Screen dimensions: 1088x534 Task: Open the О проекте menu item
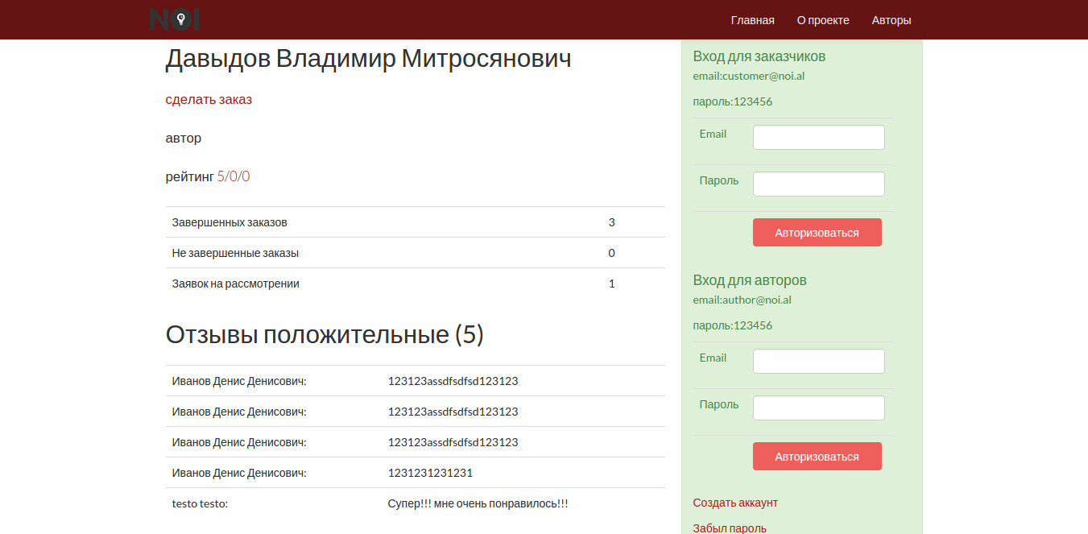click(x=823, y=20)
